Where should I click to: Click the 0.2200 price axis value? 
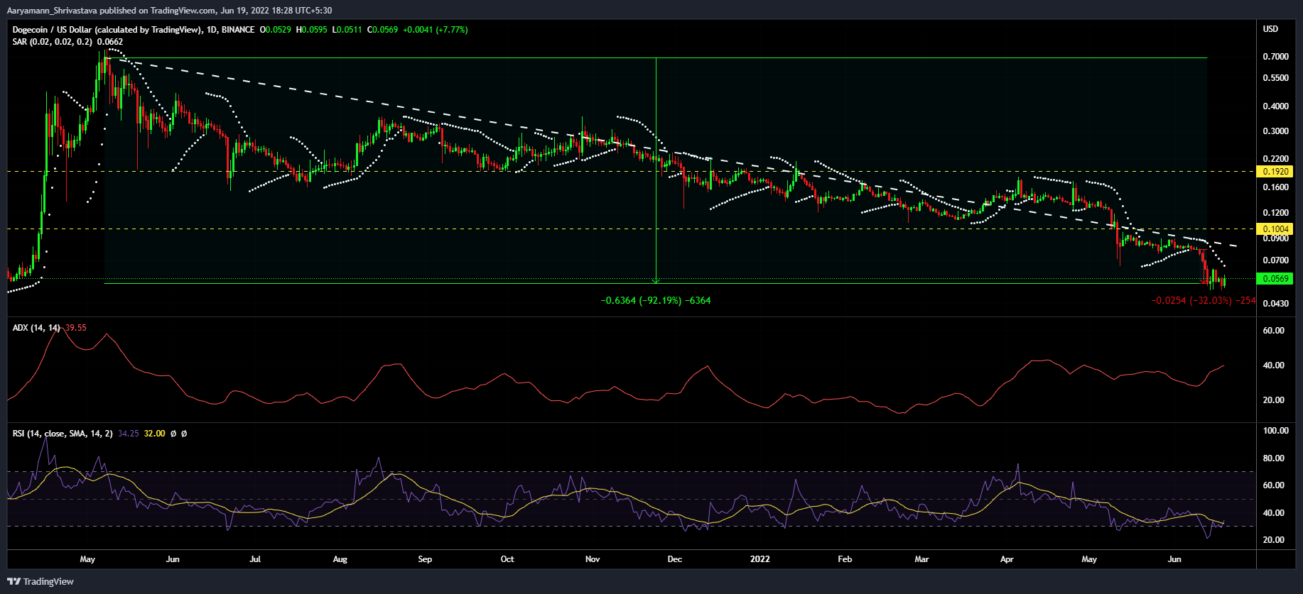pos(1276,159)
